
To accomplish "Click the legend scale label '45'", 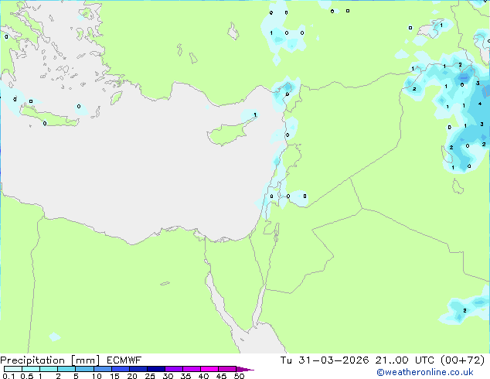I will point(222,376).
